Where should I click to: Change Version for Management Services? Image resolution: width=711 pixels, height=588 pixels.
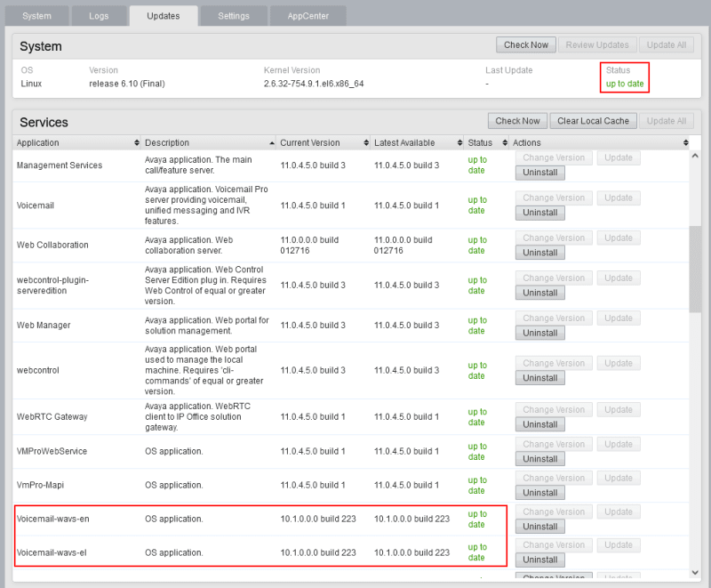554,157
